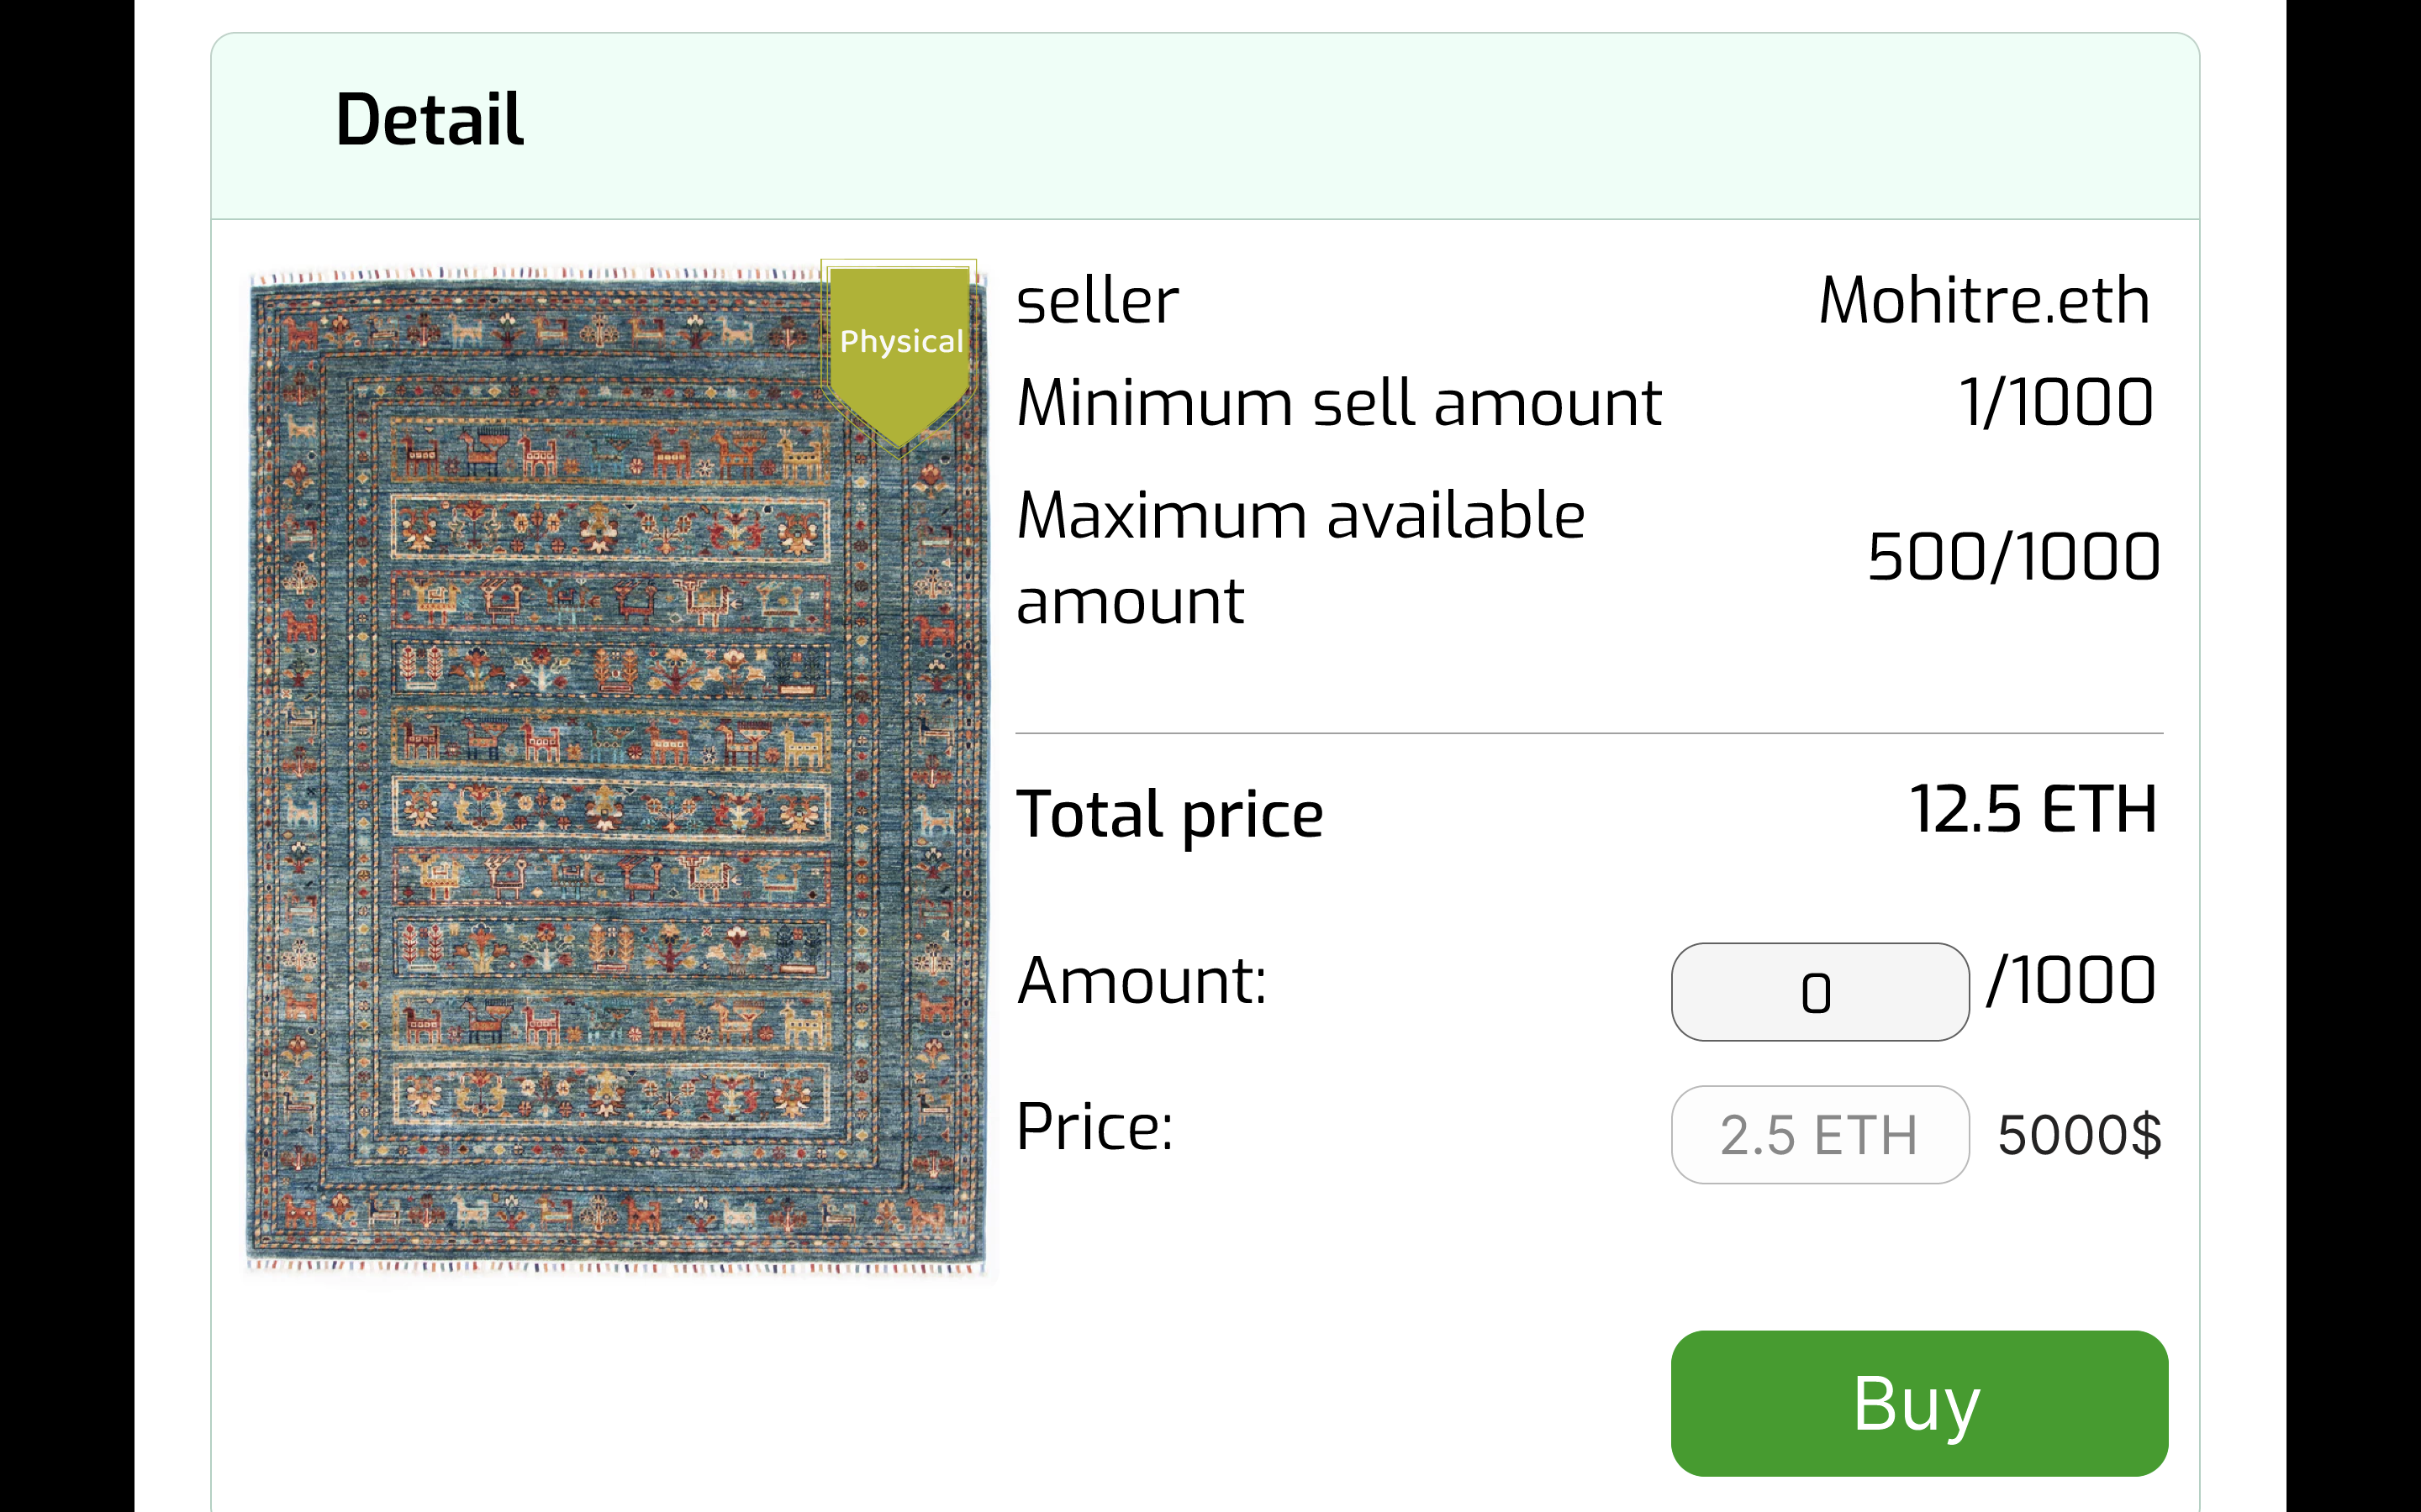Focus the Amount input field
Screen dimensions: 2421x1512
click(x=1819, y=992)
